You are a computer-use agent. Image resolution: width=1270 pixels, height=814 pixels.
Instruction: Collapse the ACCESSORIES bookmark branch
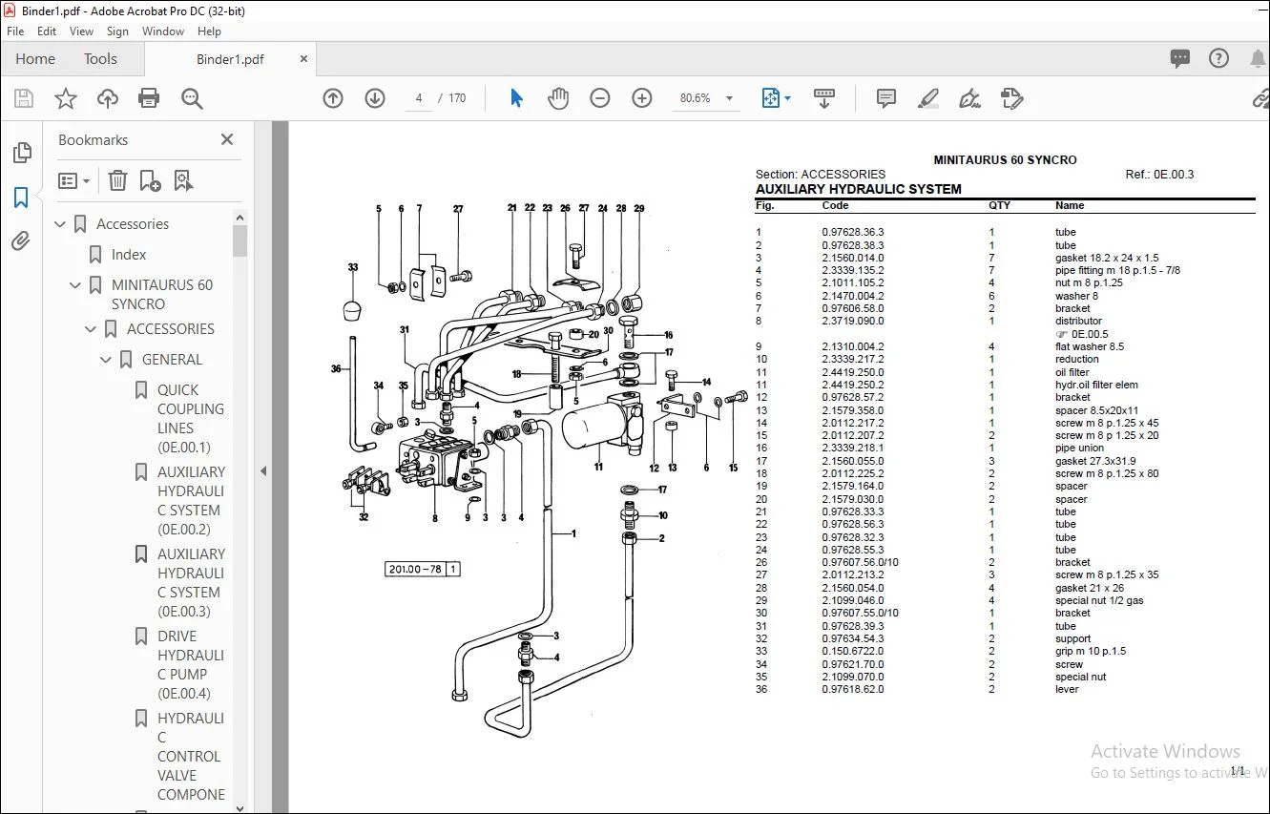pos(92,329)
